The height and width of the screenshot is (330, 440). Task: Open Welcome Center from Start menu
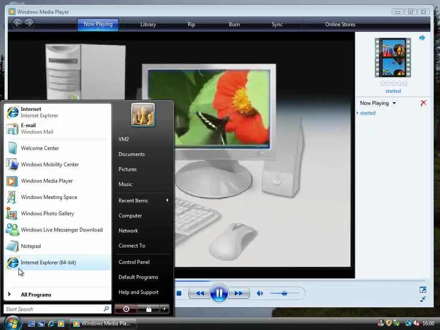58,148
